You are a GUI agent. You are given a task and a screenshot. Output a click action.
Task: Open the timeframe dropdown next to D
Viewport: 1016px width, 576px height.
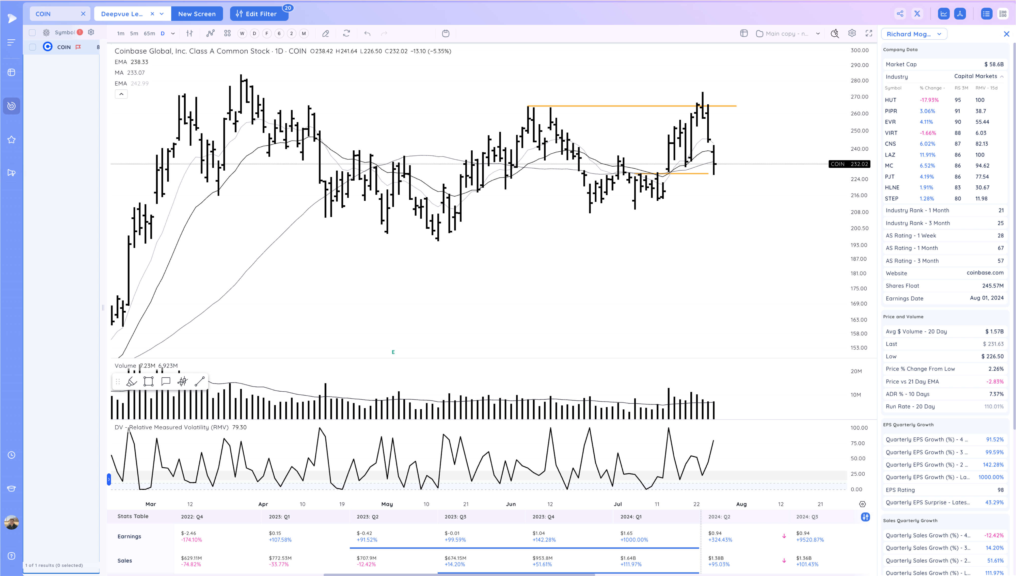(173, 33)
